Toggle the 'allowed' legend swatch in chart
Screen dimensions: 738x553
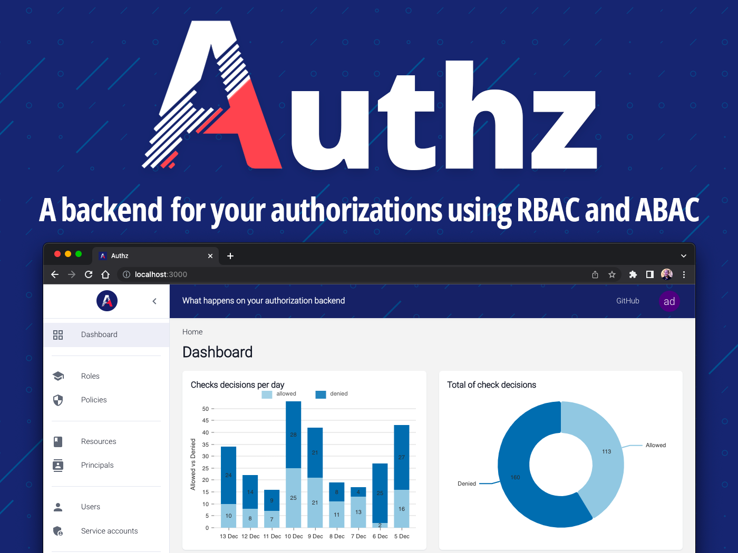pos(267,394)
